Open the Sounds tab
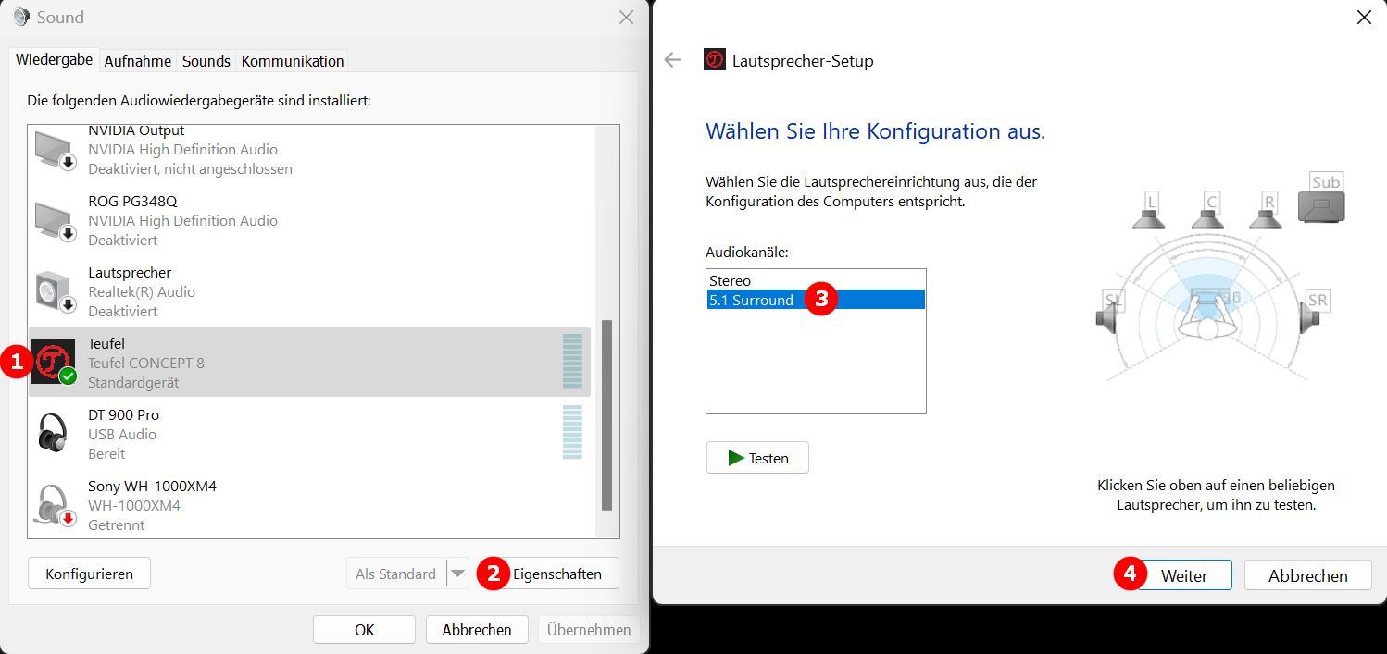1387x654 pixels. (x=206, y=61)
